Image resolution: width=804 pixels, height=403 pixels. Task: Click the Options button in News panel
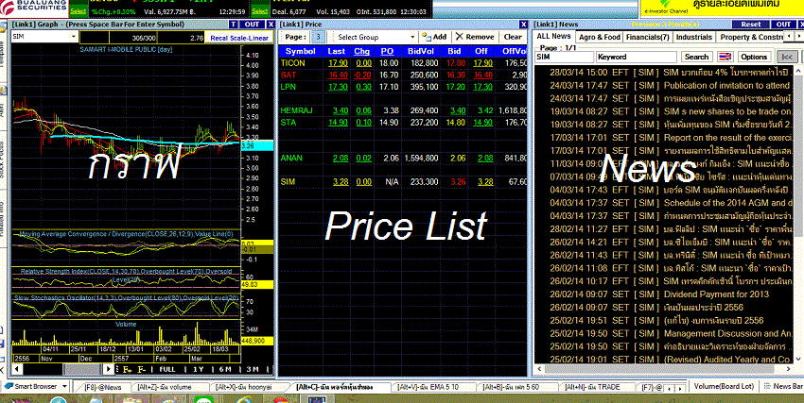tap(754, 57)
